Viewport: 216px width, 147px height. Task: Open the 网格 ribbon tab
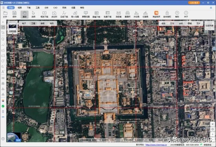pos(64,8)
